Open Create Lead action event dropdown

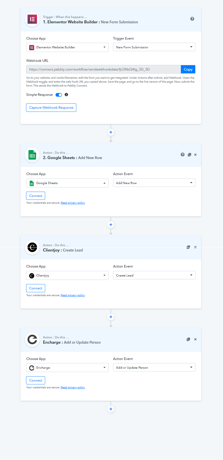click(x=154, y=275)
